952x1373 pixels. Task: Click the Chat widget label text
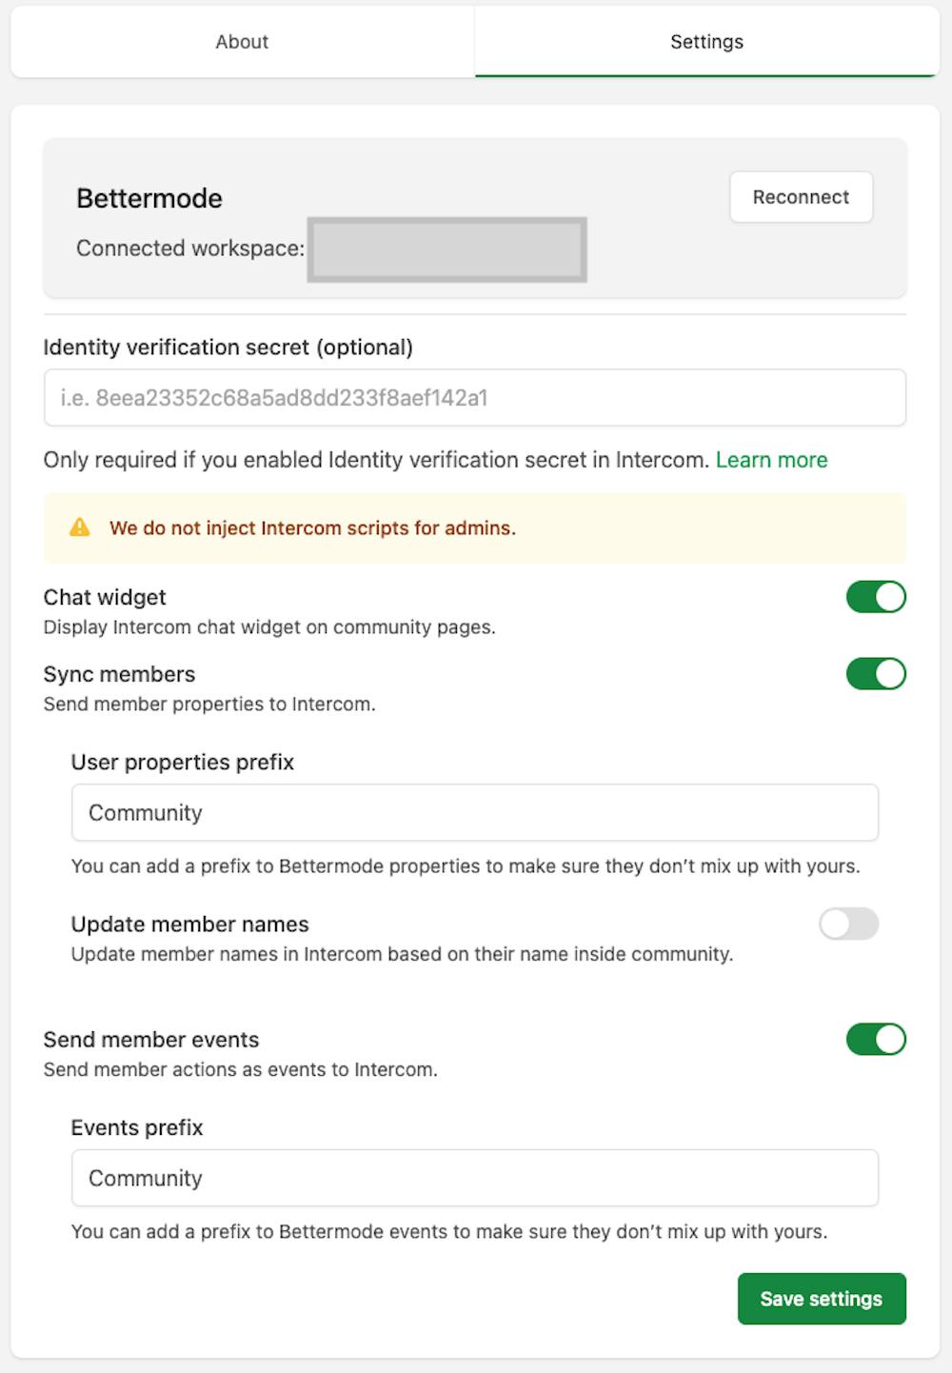(x=105, y=597)
